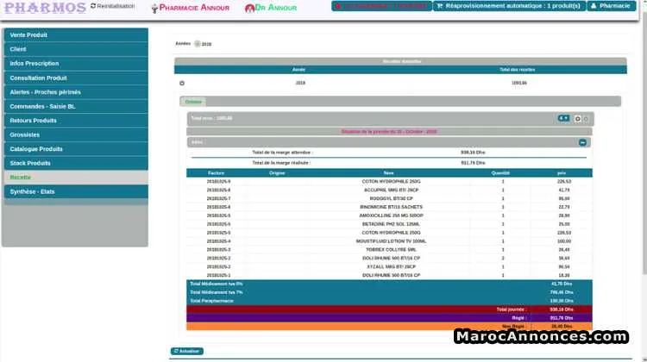Image resolution: width=647 pixels, height=362 pixels.
Task: Open Client menu
Action: tap(76, 49)
